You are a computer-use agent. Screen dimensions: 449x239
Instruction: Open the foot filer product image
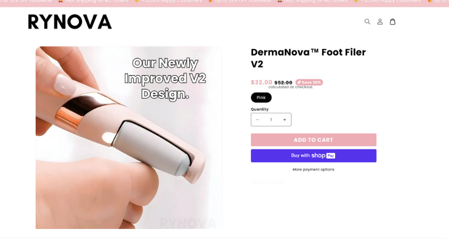129,138
